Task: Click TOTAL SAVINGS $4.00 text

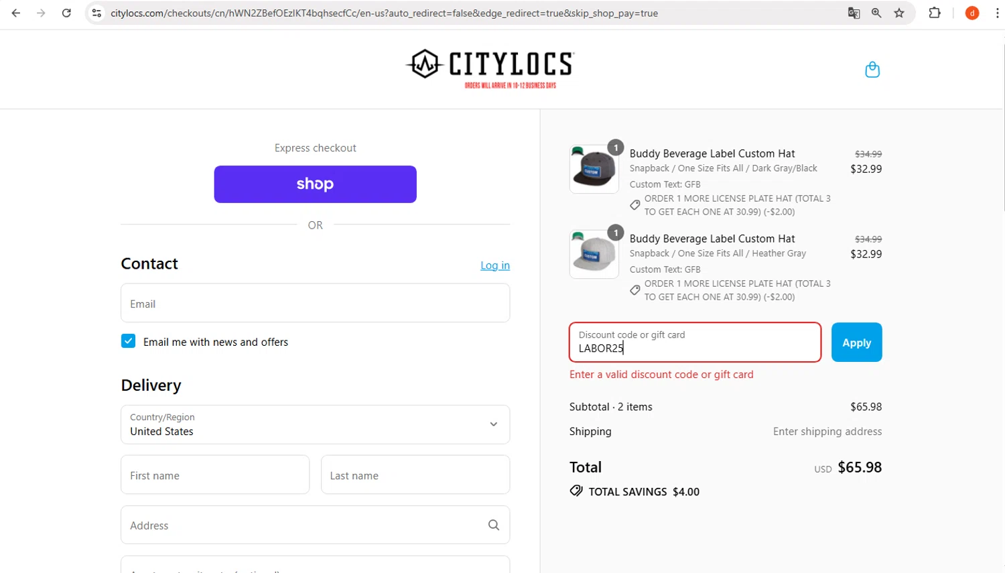Action: pyautogui.click(x=644, y=491)
